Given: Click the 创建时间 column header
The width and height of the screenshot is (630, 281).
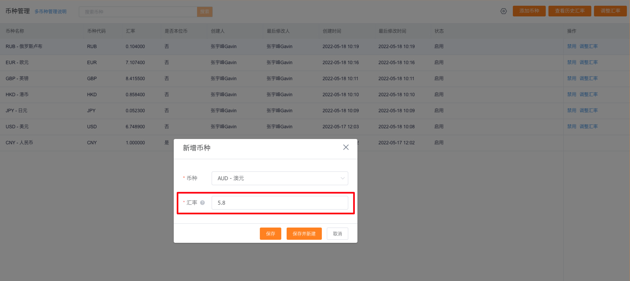Looking at the screenshot, I should (x=332, y=31).
